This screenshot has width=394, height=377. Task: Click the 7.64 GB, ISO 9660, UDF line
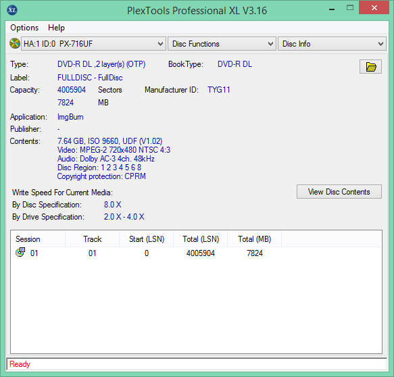(x=109, y=141)
